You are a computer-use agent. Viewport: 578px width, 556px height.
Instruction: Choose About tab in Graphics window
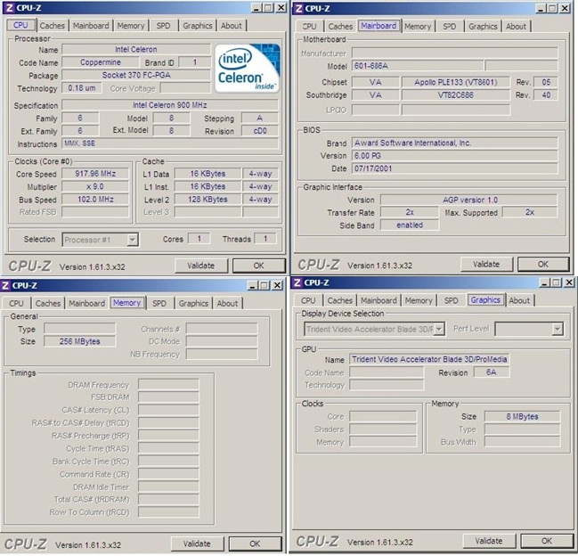point(519,300)
